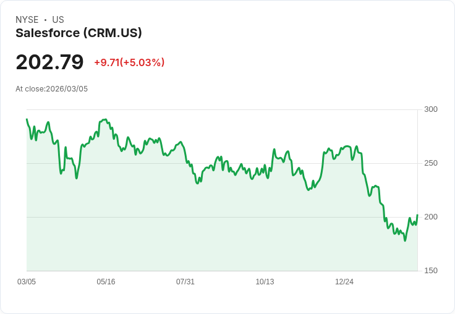455x314 pixels.
Task: Click the chart peak near the 05/16 date
Action: pyautogui.click(x=105, y=119)
